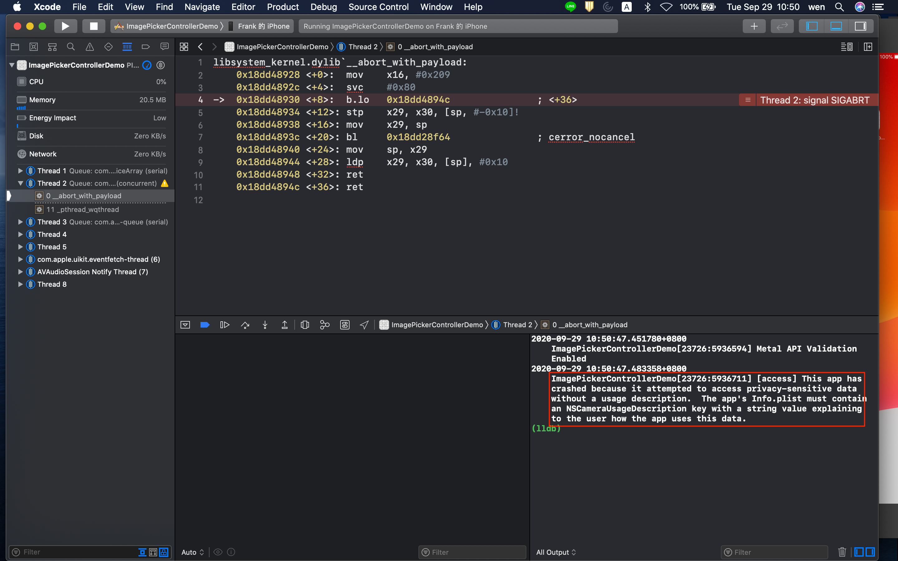Click the console Filter field
This screenshot has height=561, width=898.
coord(775,552)
